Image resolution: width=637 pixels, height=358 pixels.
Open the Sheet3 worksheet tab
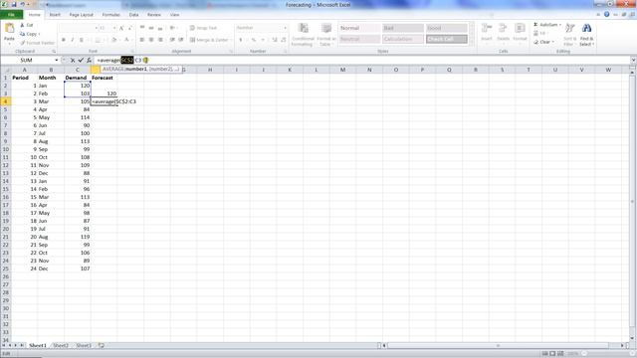(x=84, y=345)
